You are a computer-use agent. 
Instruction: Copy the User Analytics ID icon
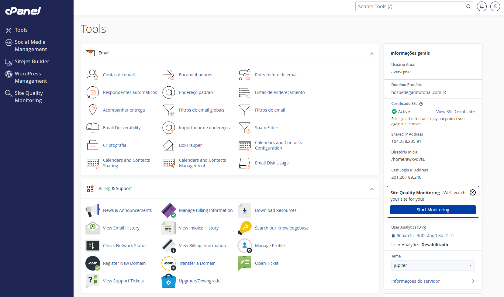pyautogui.click(x=393, y=236)
